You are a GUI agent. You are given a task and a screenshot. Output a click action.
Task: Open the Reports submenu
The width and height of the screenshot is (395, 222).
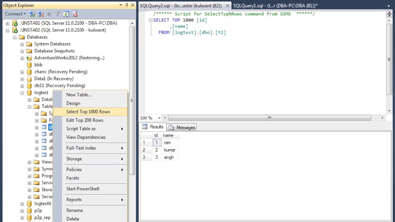90,199
